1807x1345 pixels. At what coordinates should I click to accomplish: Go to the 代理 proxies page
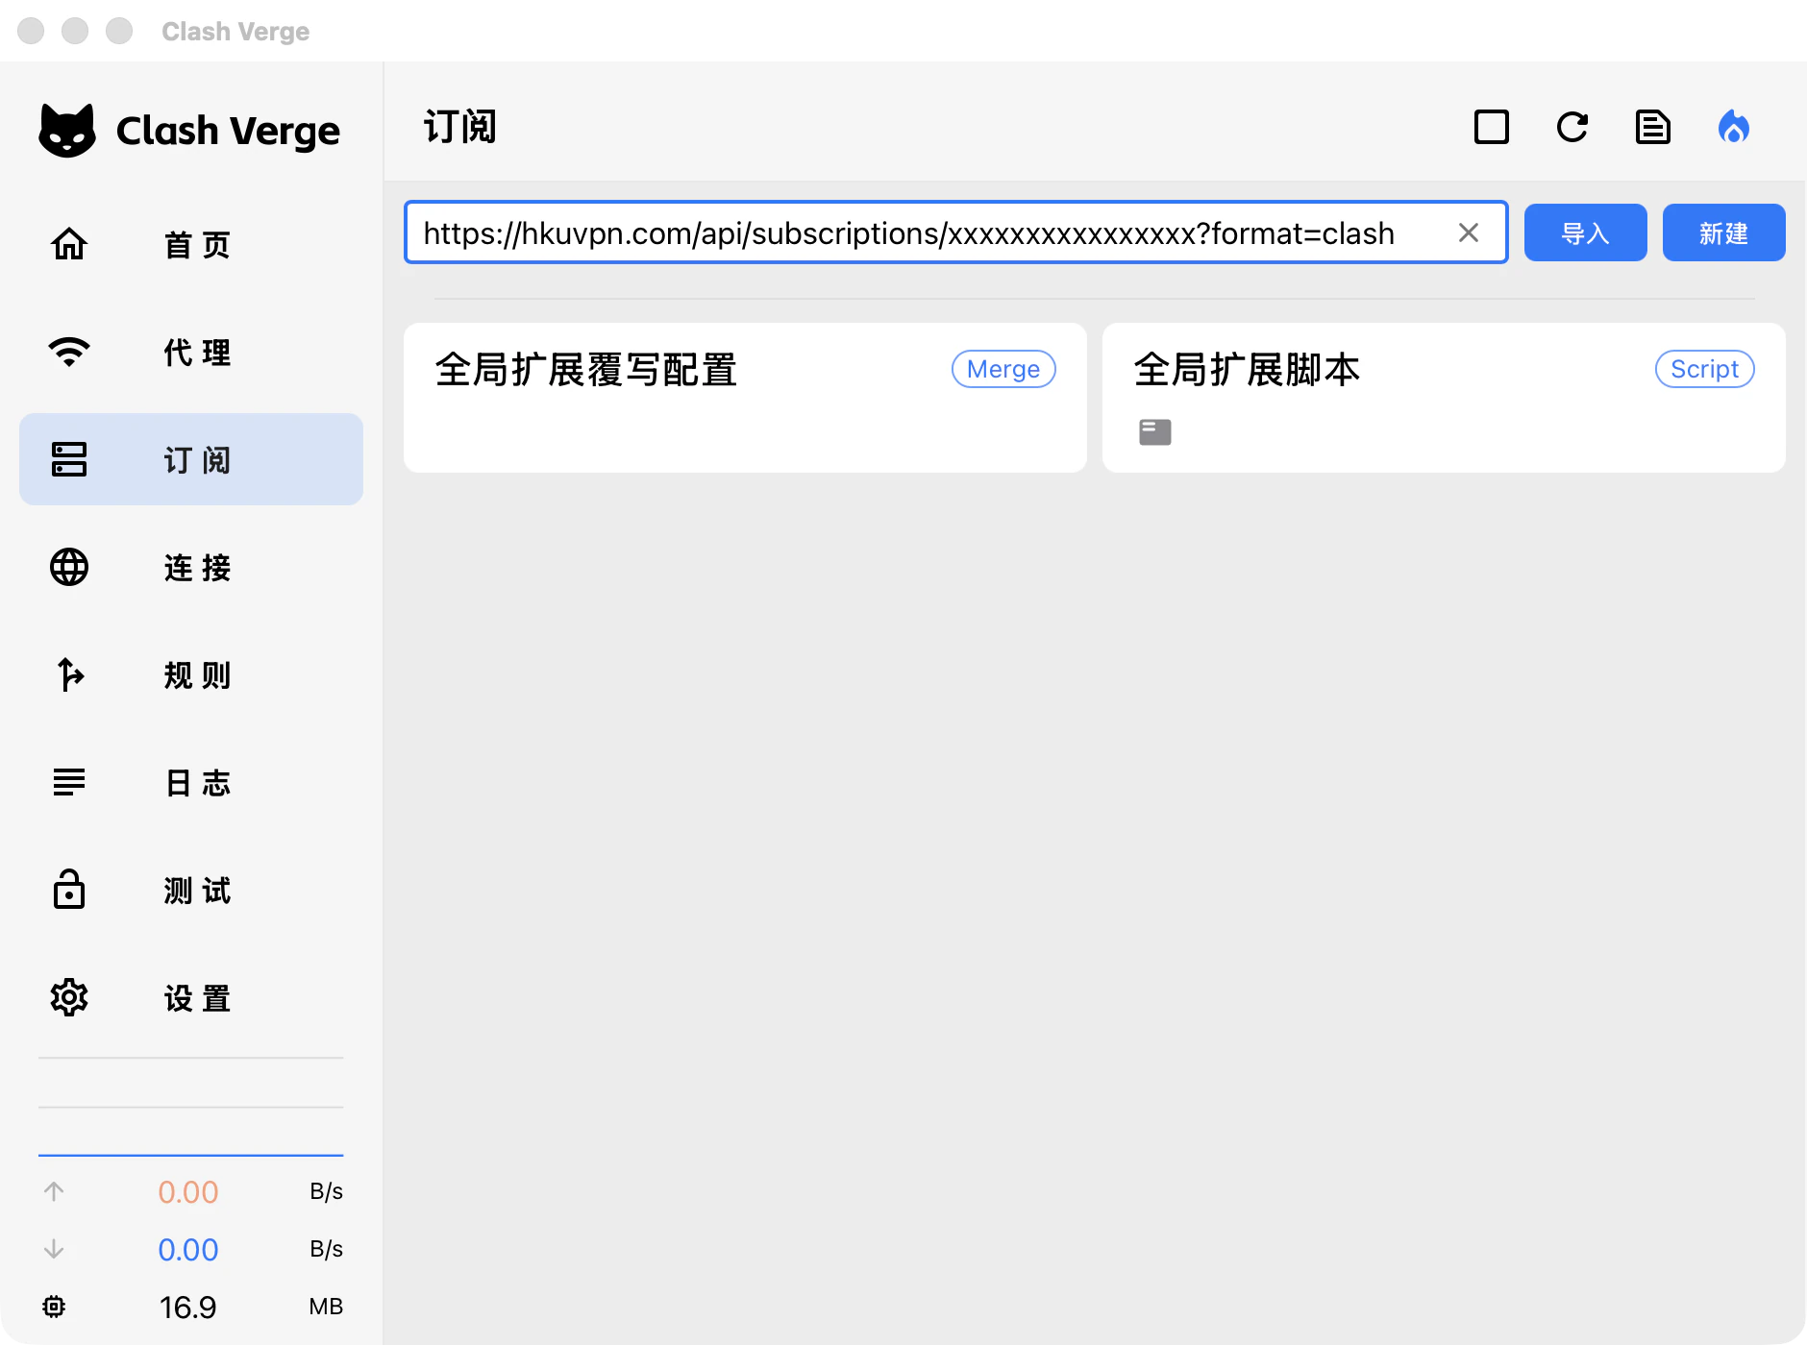[x=191, y=352]
